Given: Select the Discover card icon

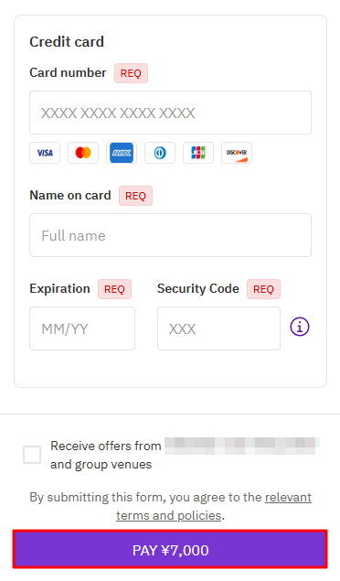Looking at the screenshot, I should click(x=237, y=153).
